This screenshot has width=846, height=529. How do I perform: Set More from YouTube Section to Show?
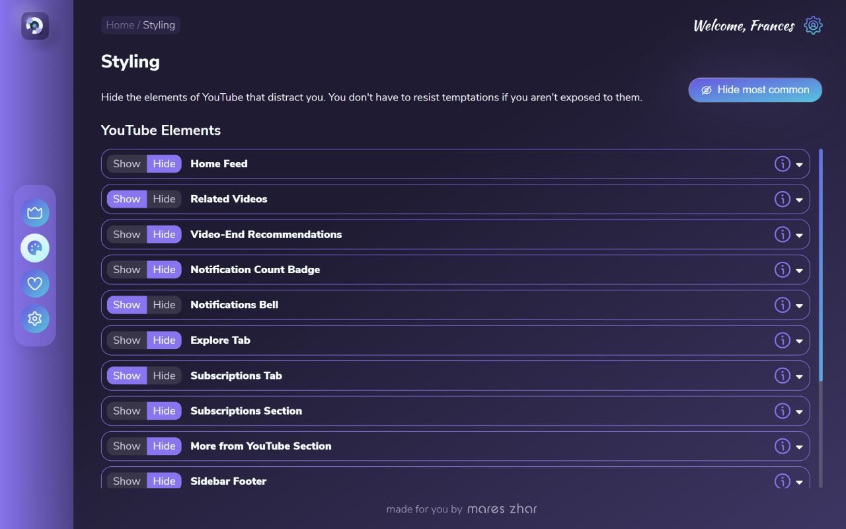(127, 446)
